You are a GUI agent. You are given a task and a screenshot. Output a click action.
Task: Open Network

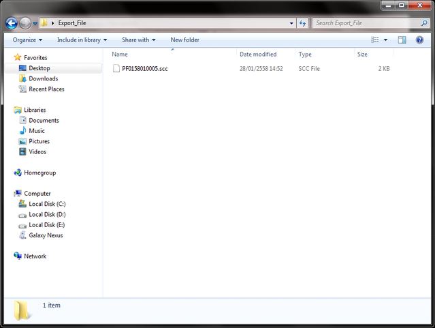coord(35,256)
